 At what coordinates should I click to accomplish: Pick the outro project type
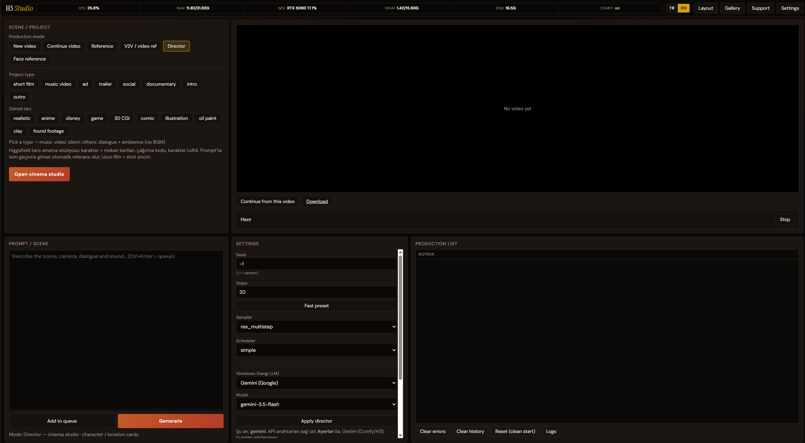(19, 97)
